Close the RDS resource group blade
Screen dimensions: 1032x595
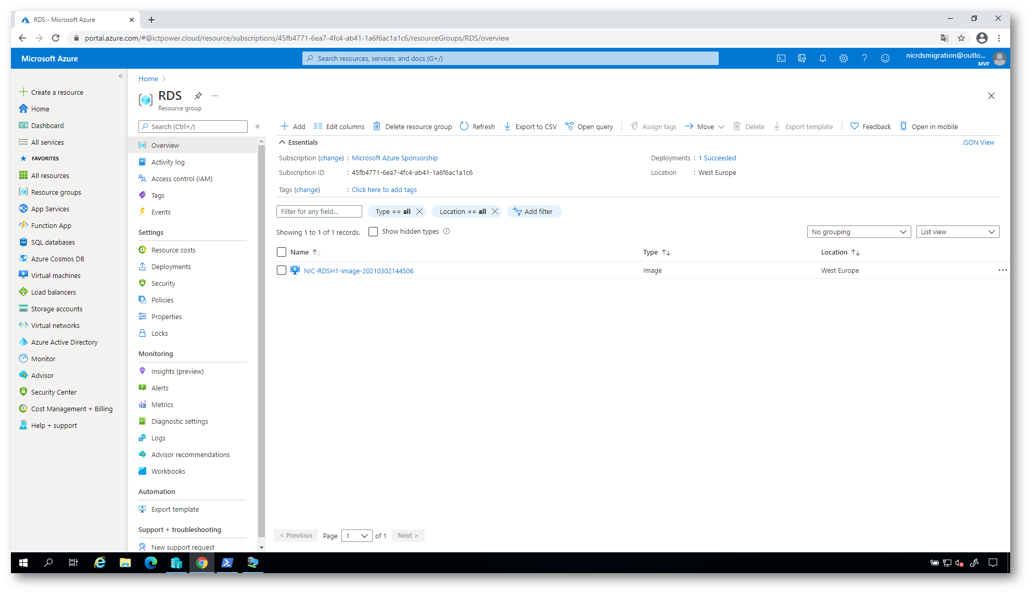click(x=991, y=96)
